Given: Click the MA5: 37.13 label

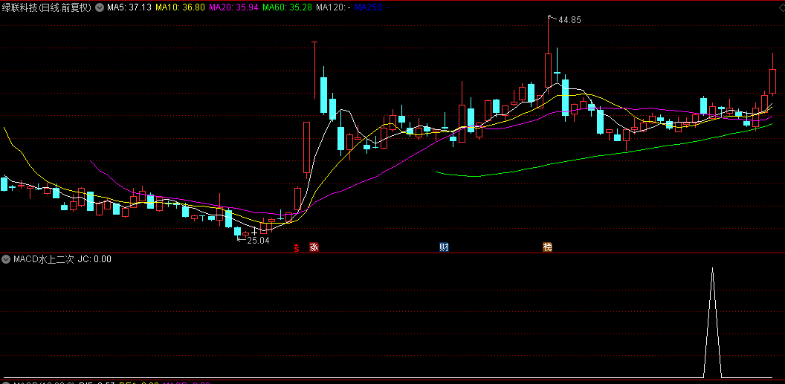Looking at the screenshot, I should [x=129, y=7].
